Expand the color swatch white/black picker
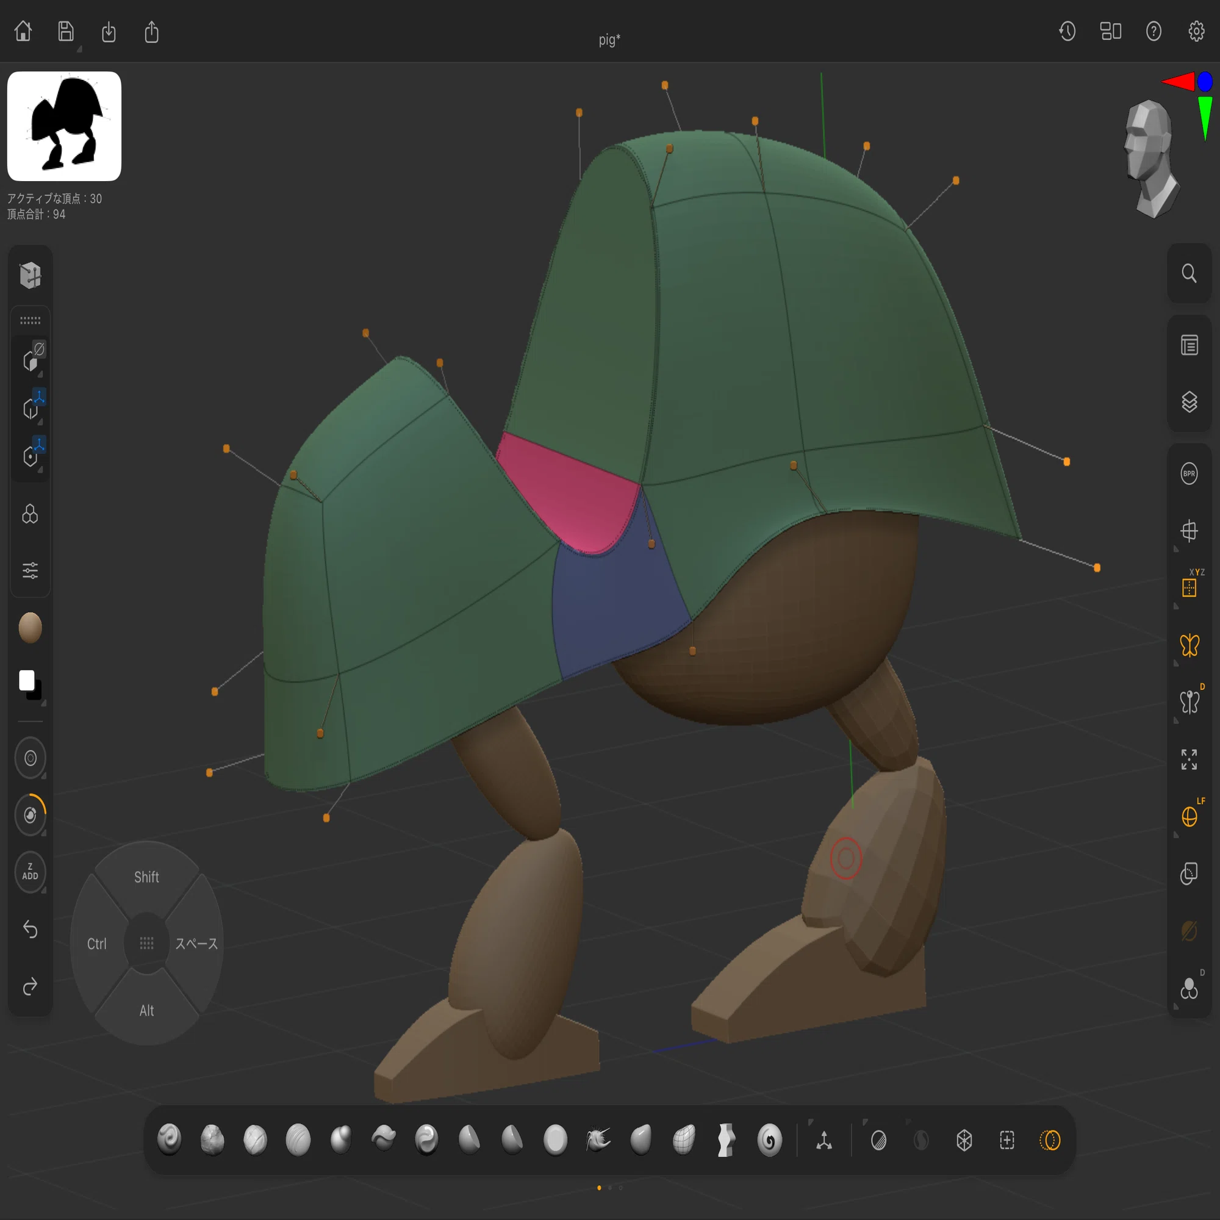1220x1220 pixels. [x=30, y=684]
